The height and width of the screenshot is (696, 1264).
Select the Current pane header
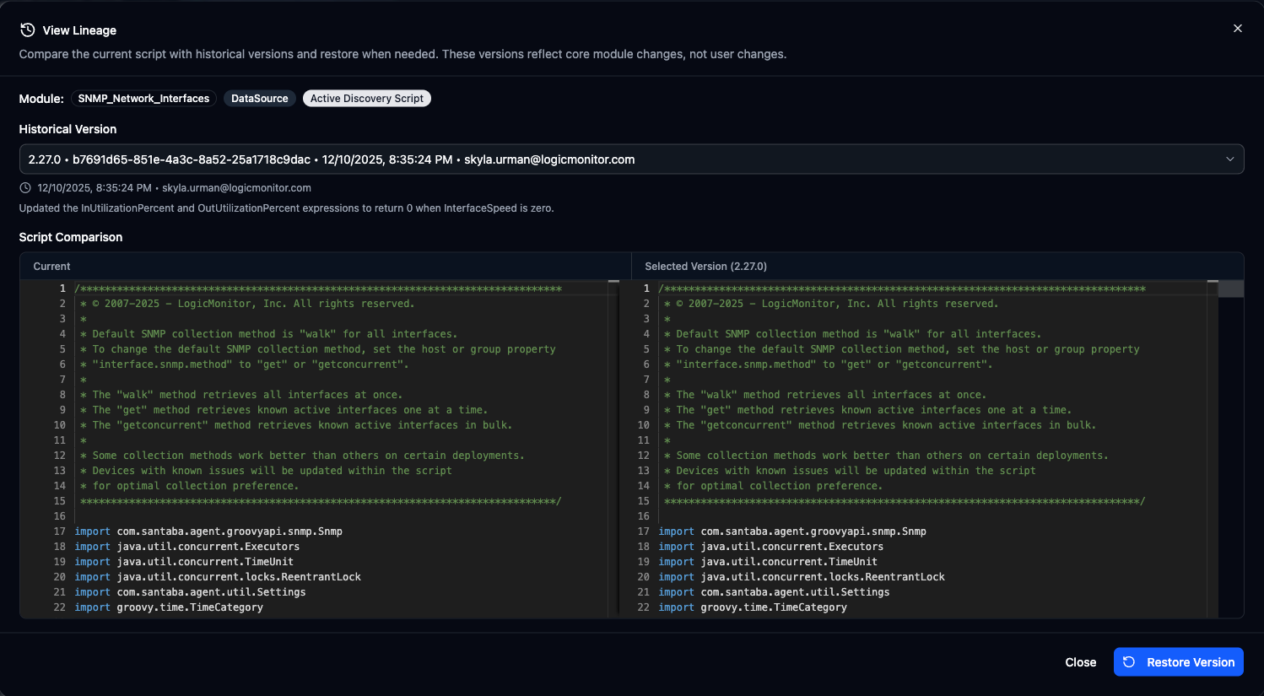pyautogui.click(x=51, y=266)
